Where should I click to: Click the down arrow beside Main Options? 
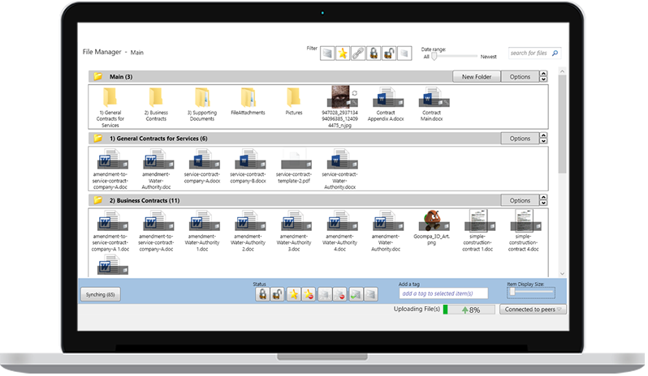tap(543, 79)
